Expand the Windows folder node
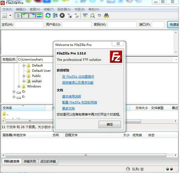Viewport: 180px width, 173px height. tap(19, 86)
